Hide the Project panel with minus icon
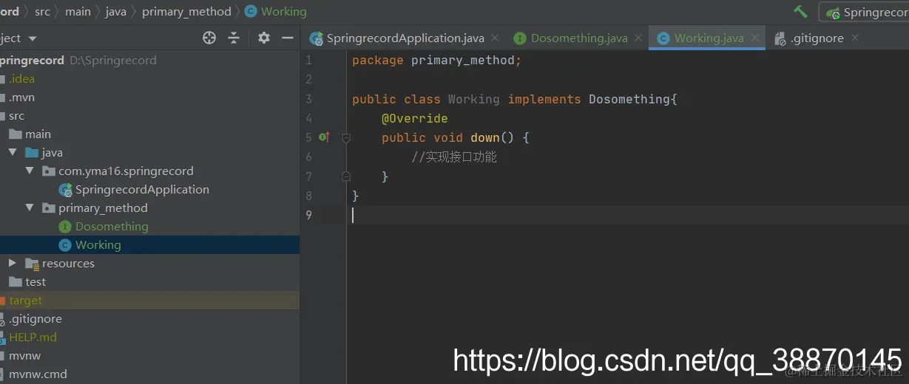The height and width of the screenshot is (384, 909). coord(288,38)
